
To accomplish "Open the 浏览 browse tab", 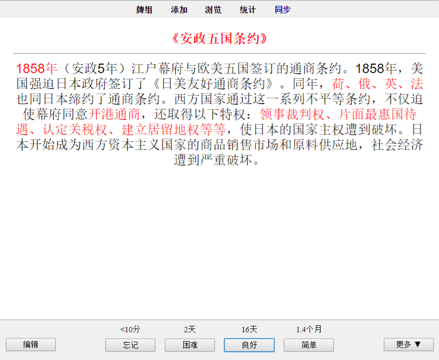I will 213,10.
